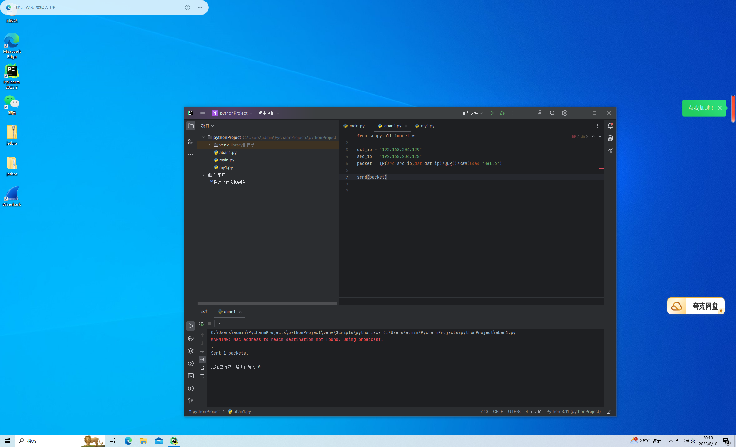Open IDE settings gear icon
Viewport: 736px width, 447px height.
click(x=565, y=113)
